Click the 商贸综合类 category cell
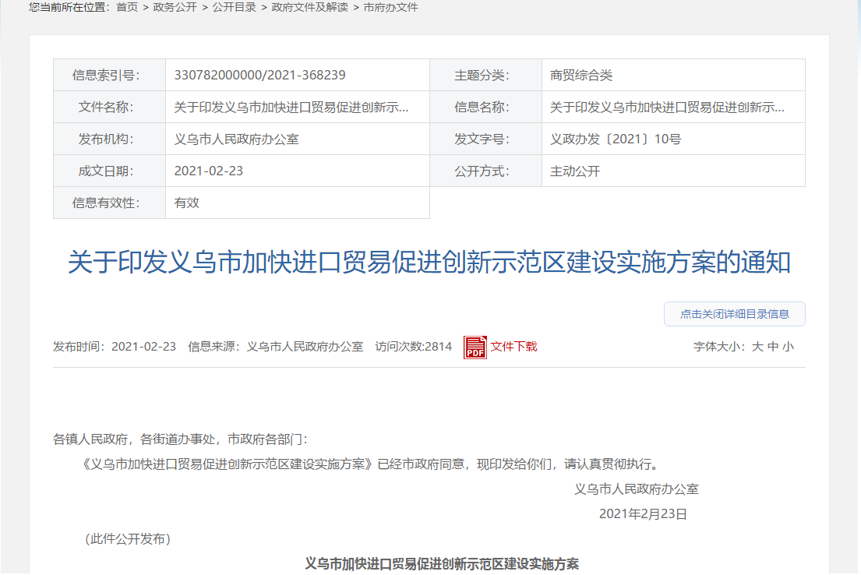Viewport: 861px width, 575px height. (581, 76)
